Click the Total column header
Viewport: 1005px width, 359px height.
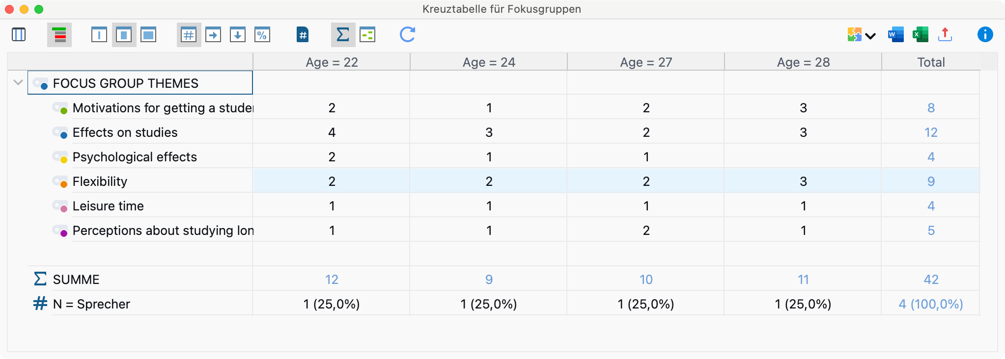[x=931, y=62]
